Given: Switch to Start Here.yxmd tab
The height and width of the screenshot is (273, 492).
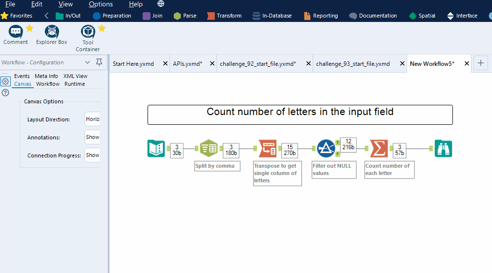Looking at the screenshot, I should 133,63.
